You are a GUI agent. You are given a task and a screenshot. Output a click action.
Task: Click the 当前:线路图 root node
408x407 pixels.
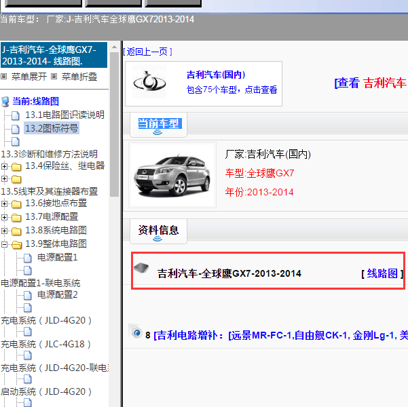pos(36,101)
